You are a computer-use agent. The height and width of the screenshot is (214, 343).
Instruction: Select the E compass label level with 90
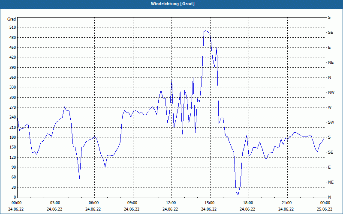click(329, 167)
